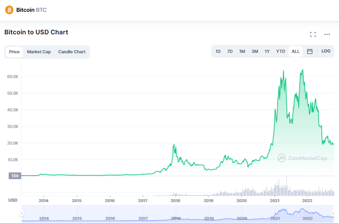Select the 1D time range
The height and width of the screenshot is (223, 339).
218,51
